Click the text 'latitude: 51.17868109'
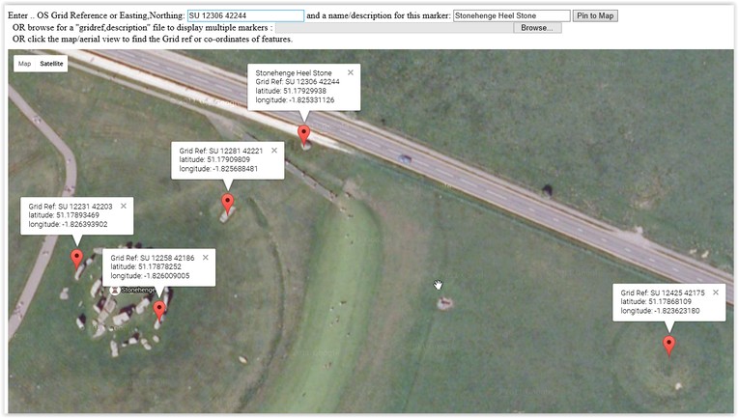The height and width of the screenshot is (418, 739). [656, 301]
